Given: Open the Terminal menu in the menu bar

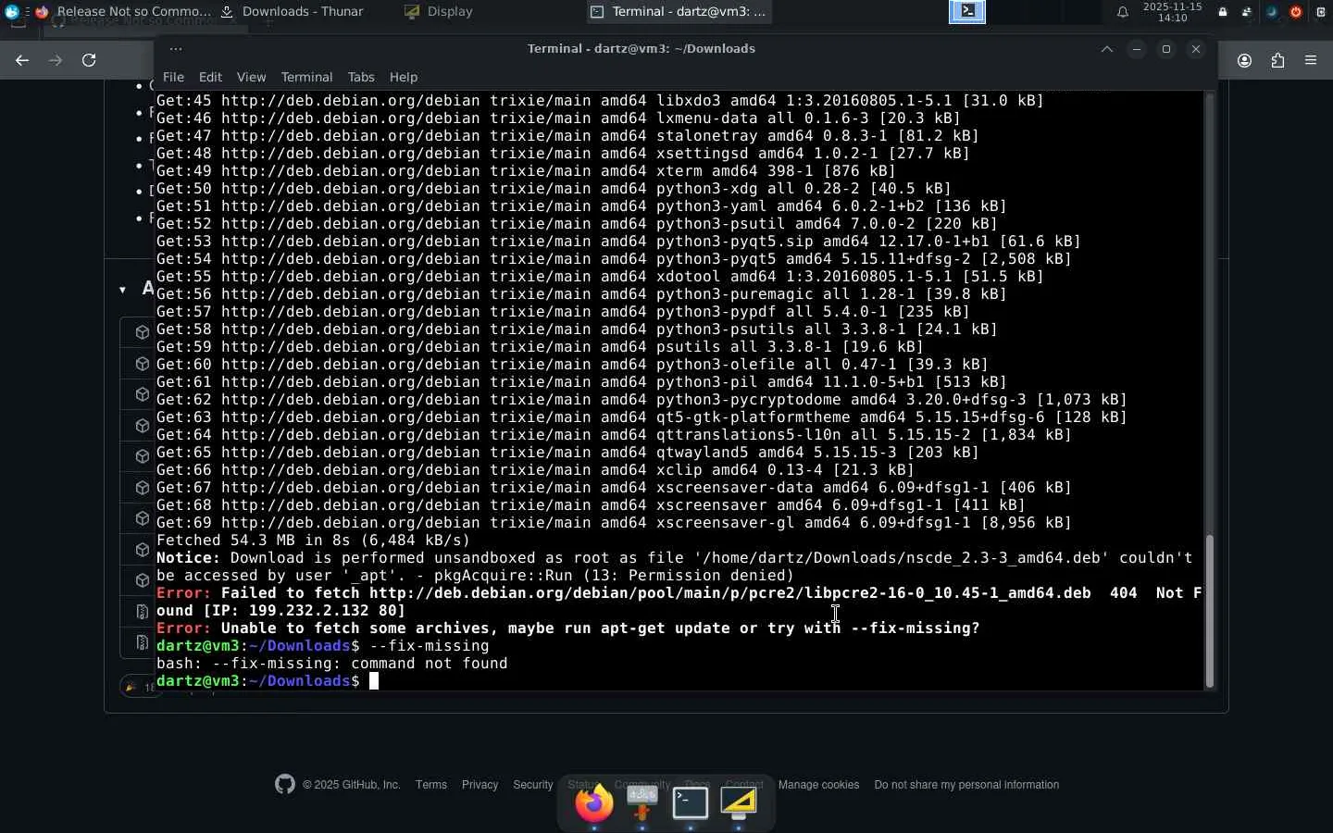Looking at the screenshot, I should [306, 77].
